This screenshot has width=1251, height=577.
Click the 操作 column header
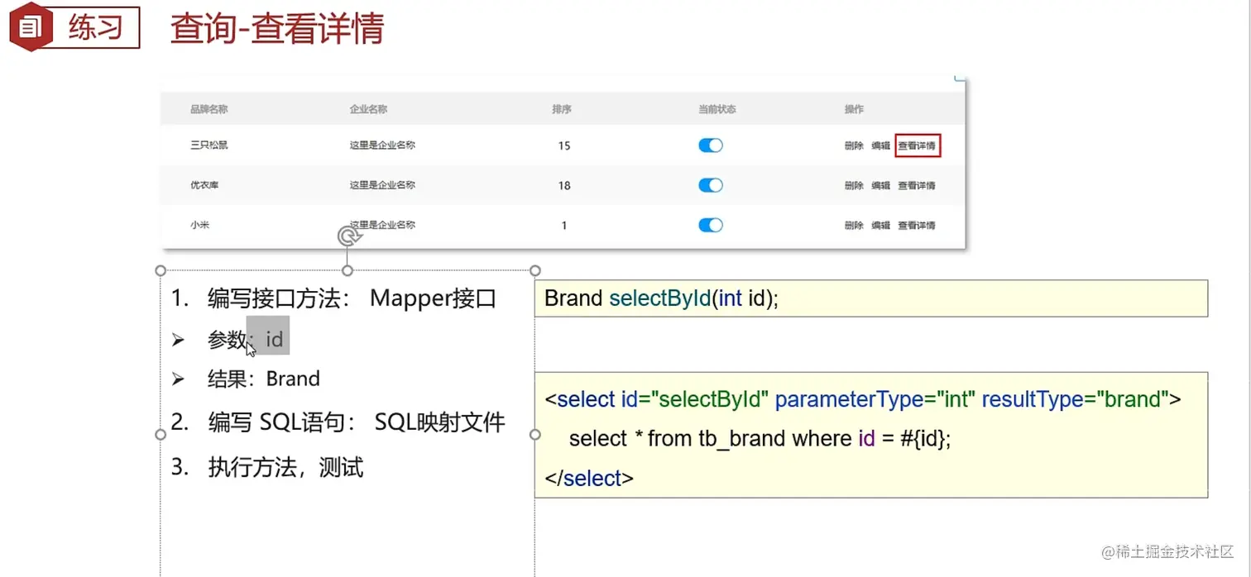(854, 109)
